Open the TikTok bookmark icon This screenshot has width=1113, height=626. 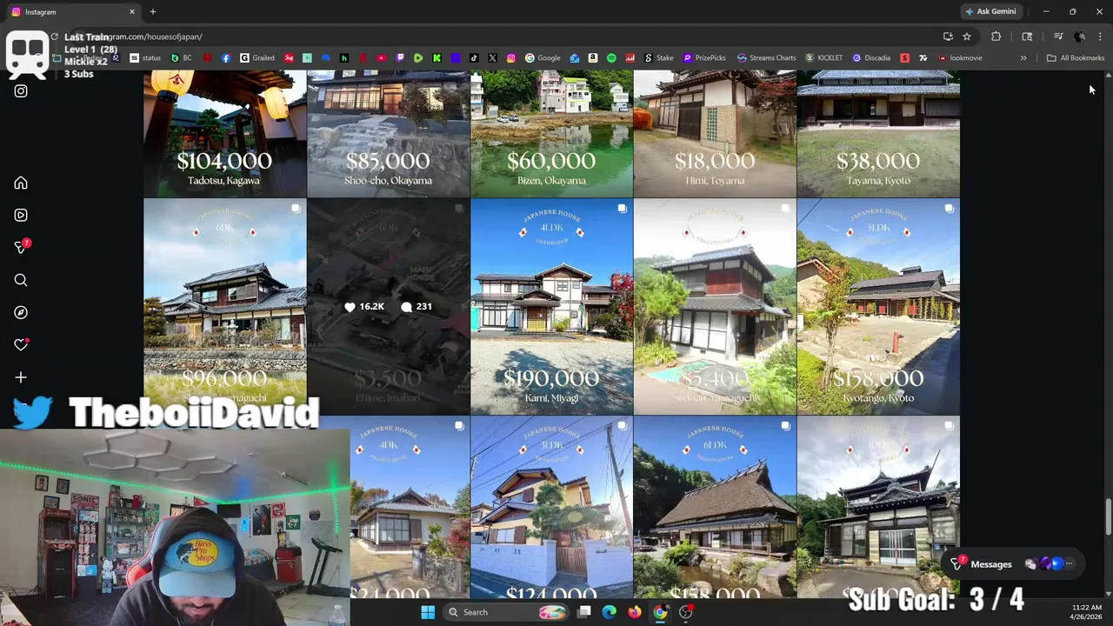[x=474, y=58]
